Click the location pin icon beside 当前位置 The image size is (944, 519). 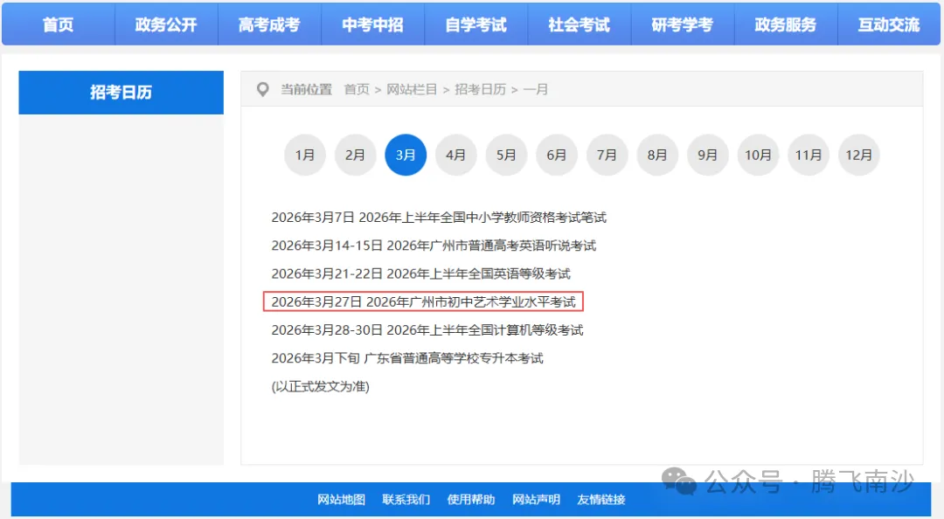pyautogui.click(x=261, y=88)
